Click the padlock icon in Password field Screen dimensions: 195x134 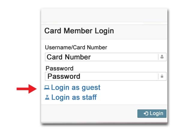pos(162,76)
